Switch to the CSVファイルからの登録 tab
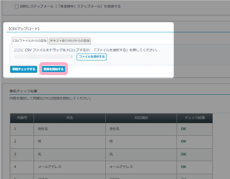The width and height of the screenshot is (230, 179). coord(30,41)
